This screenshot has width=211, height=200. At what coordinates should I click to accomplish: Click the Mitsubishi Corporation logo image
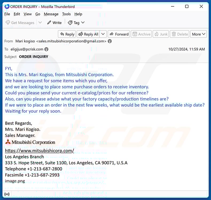click(30, 142)
